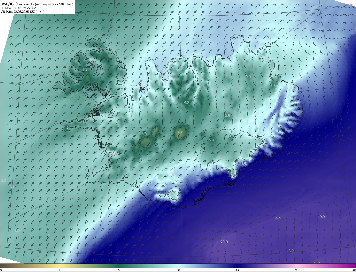Click the 7.3 value label
The width and height of the screenshot is (356, 272).
(12, 187)
